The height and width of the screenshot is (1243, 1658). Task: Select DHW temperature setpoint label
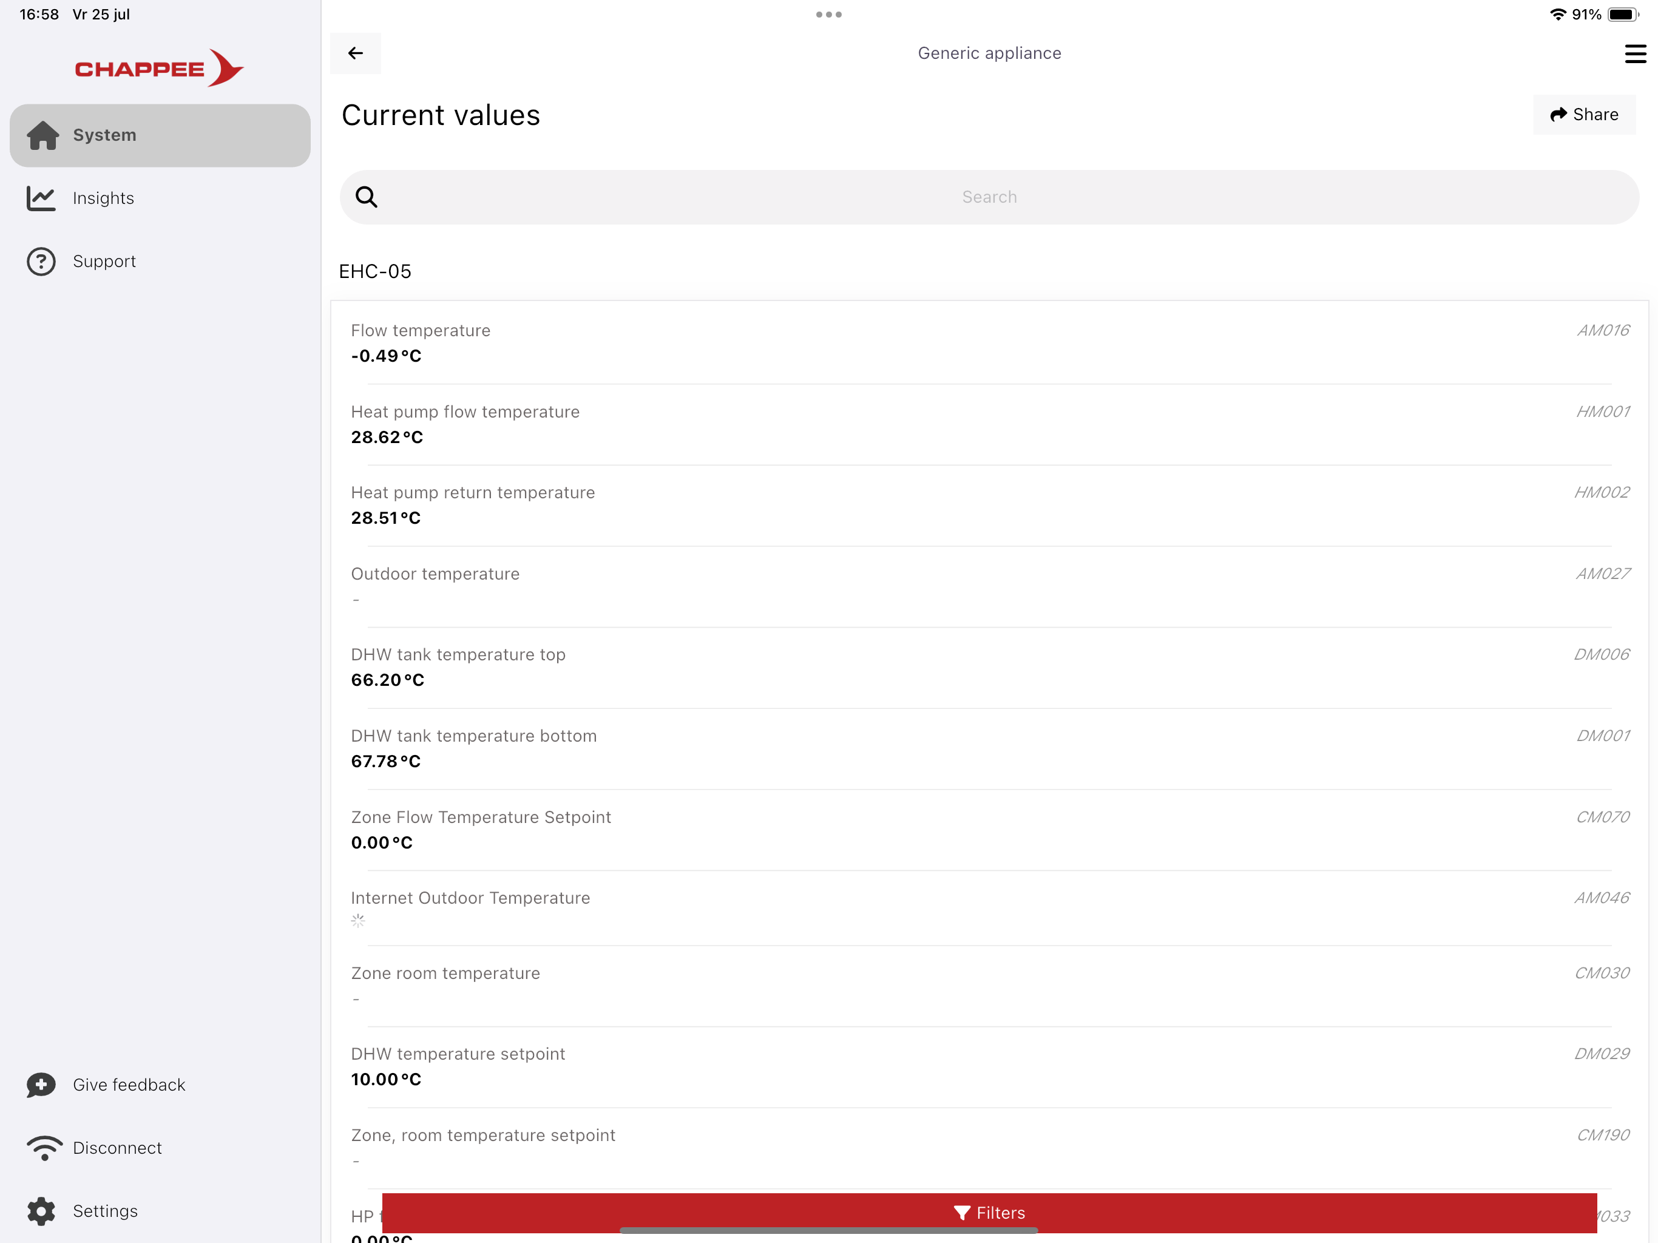click(x=458, y=1054)
